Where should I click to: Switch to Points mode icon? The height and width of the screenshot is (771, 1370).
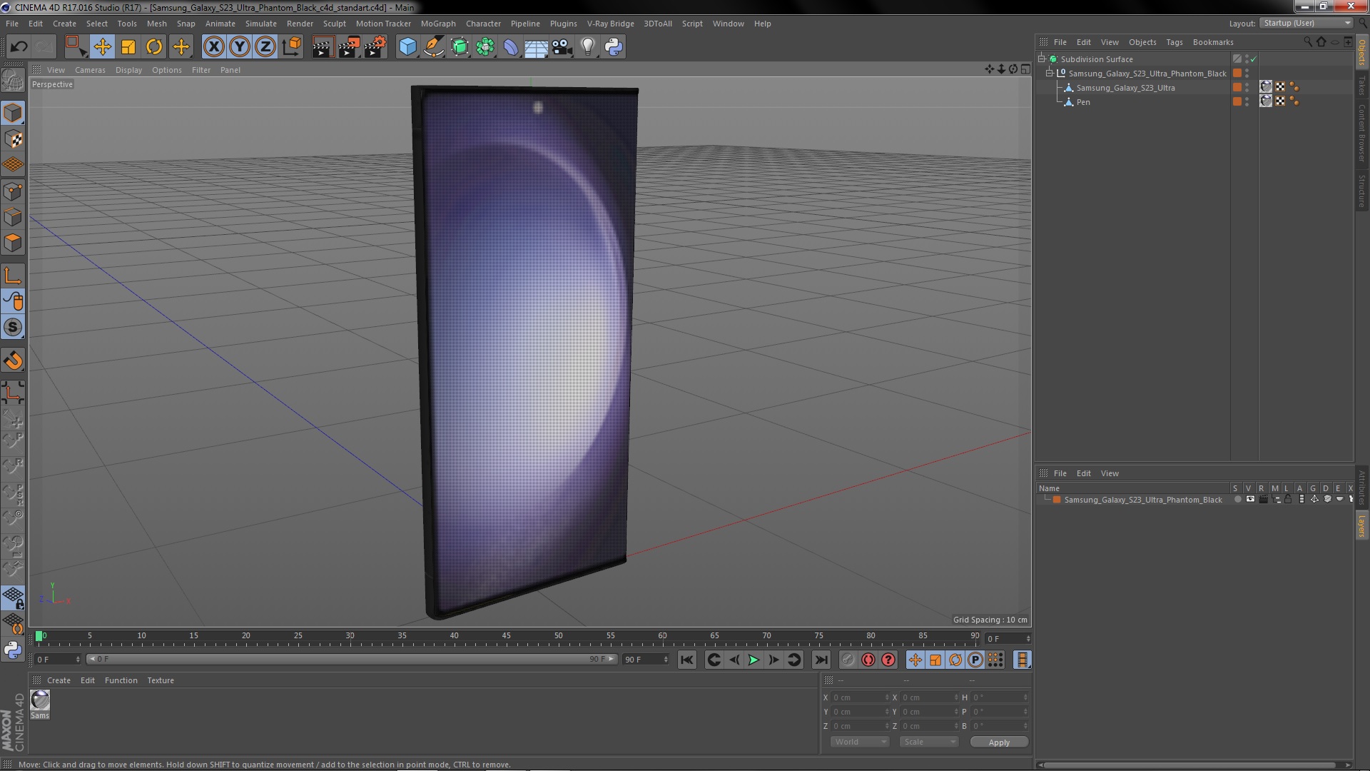click(13, 191)
